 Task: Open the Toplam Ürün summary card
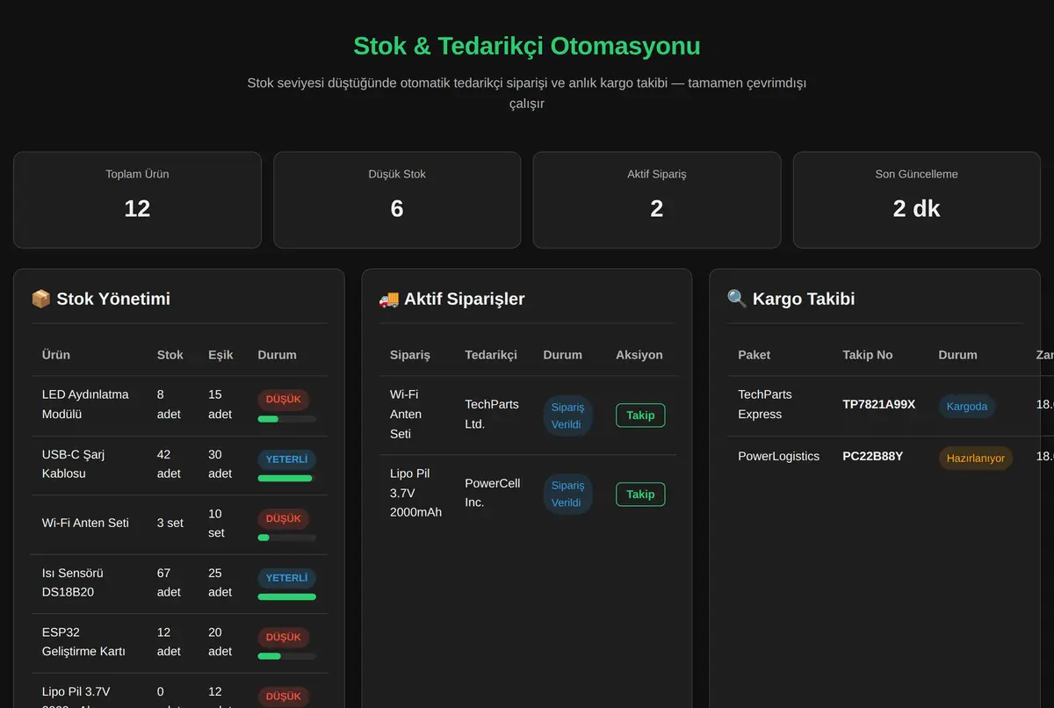[137, 199]
